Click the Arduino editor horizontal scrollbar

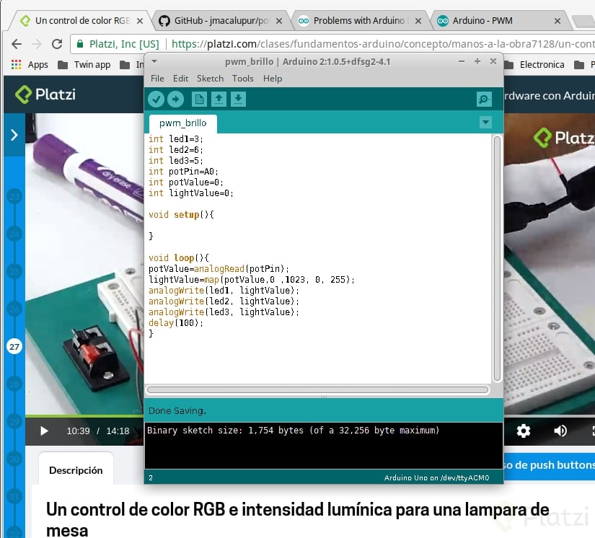tap(317, 390)
